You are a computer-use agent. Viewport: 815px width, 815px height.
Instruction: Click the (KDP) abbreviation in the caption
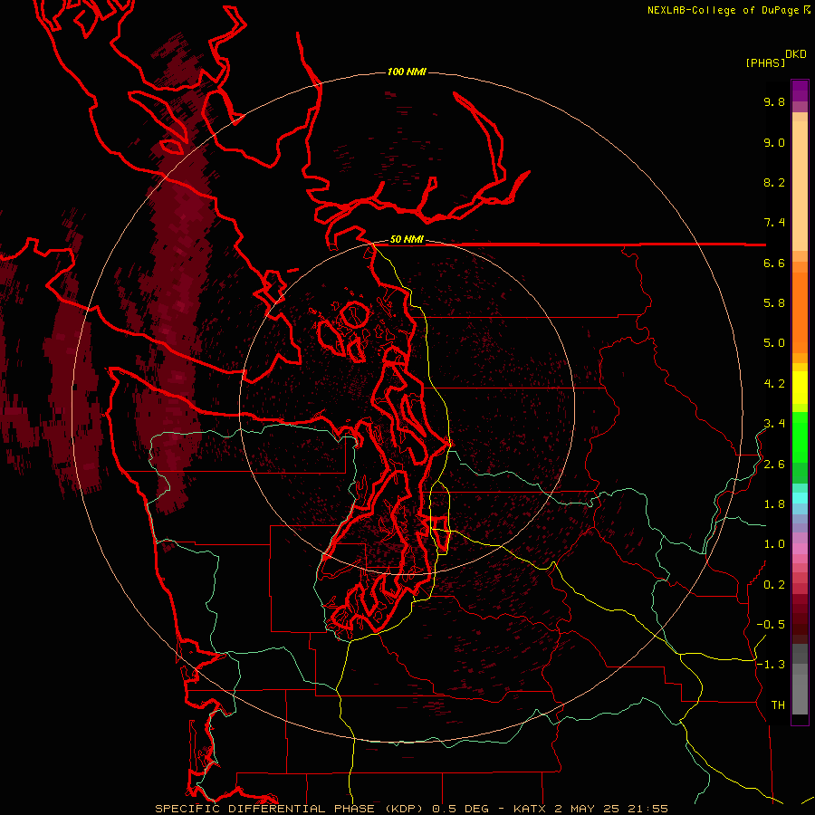point(405,809)
